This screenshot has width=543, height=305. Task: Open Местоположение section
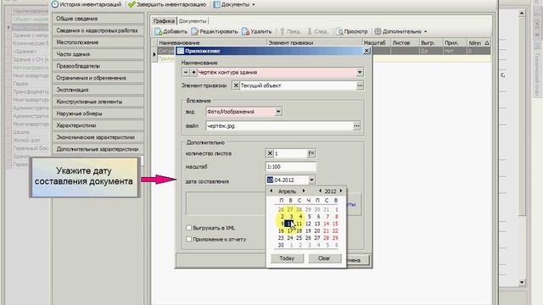tap(98, 42)
